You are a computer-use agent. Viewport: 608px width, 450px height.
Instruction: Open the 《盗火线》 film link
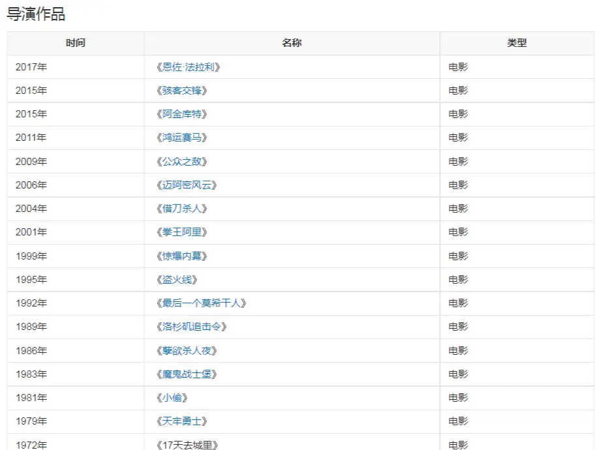pyautogui.click(x=177, y=280)
